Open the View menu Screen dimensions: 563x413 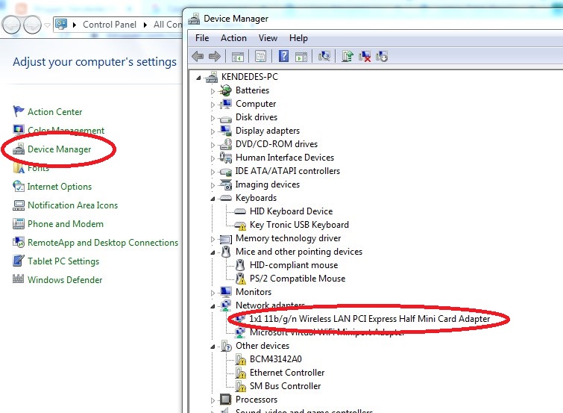[x=268, y=38]
